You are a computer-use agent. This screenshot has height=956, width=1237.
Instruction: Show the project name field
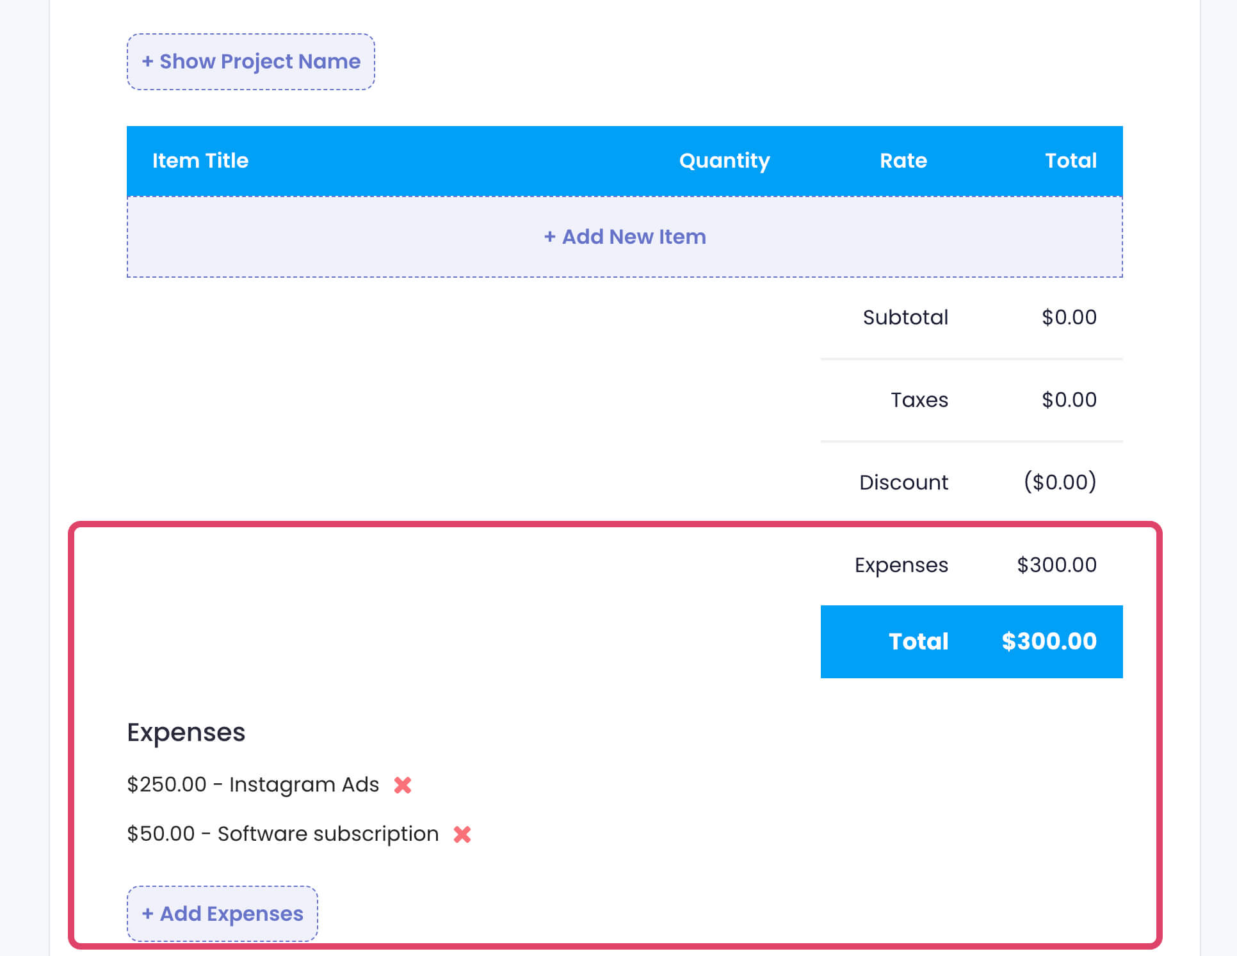tap(251, 61)
